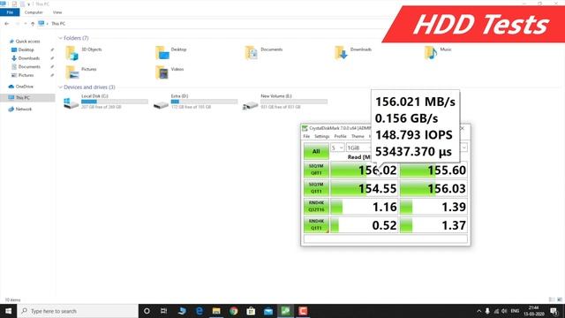The image size is (565, 318).
Task: Run All benchmarks in CrystalDiskMark
Action: pos(316,151)
